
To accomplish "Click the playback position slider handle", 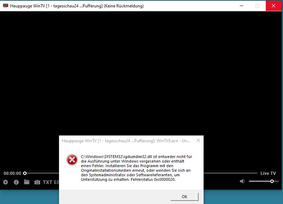I will pos(25,173).
